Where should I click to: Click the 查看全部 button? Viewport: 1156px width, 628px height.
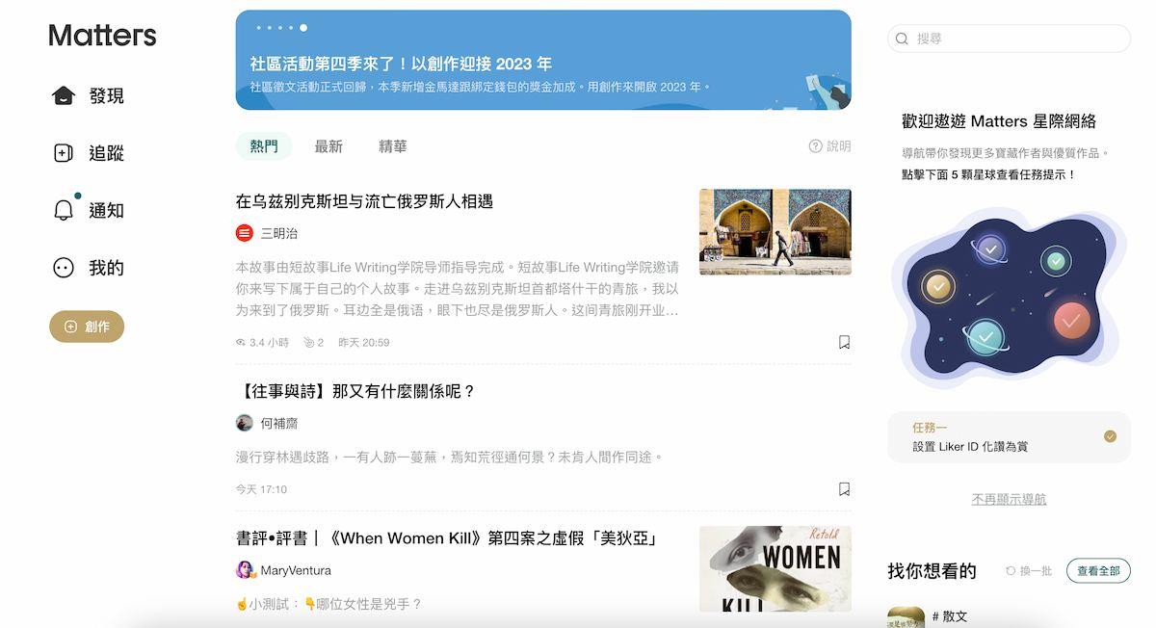click(x=1098, y=570)
